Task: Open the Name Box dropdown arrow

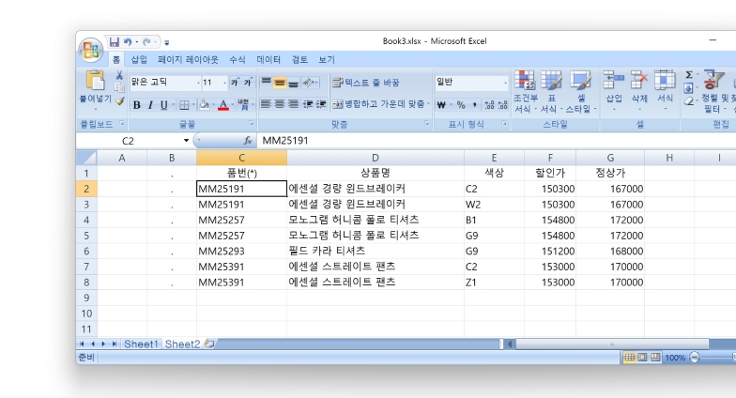Action: 186,141
